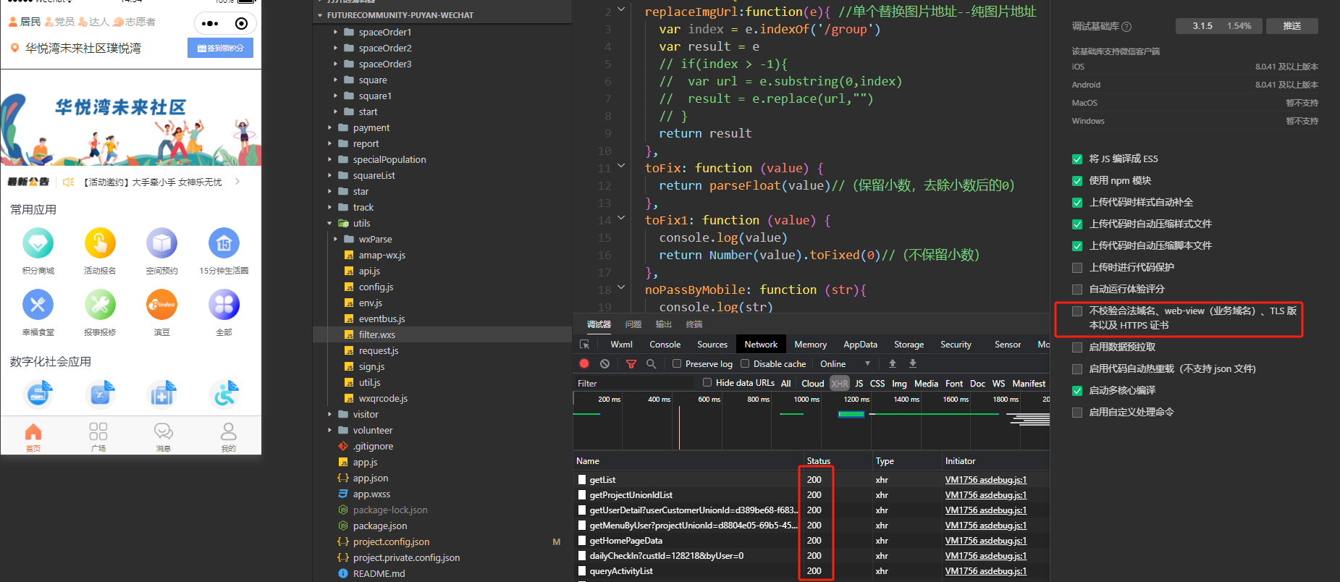Open the 3.1.5 base library version dropdown
The image size is (1340, 582).
[1219, 26]
